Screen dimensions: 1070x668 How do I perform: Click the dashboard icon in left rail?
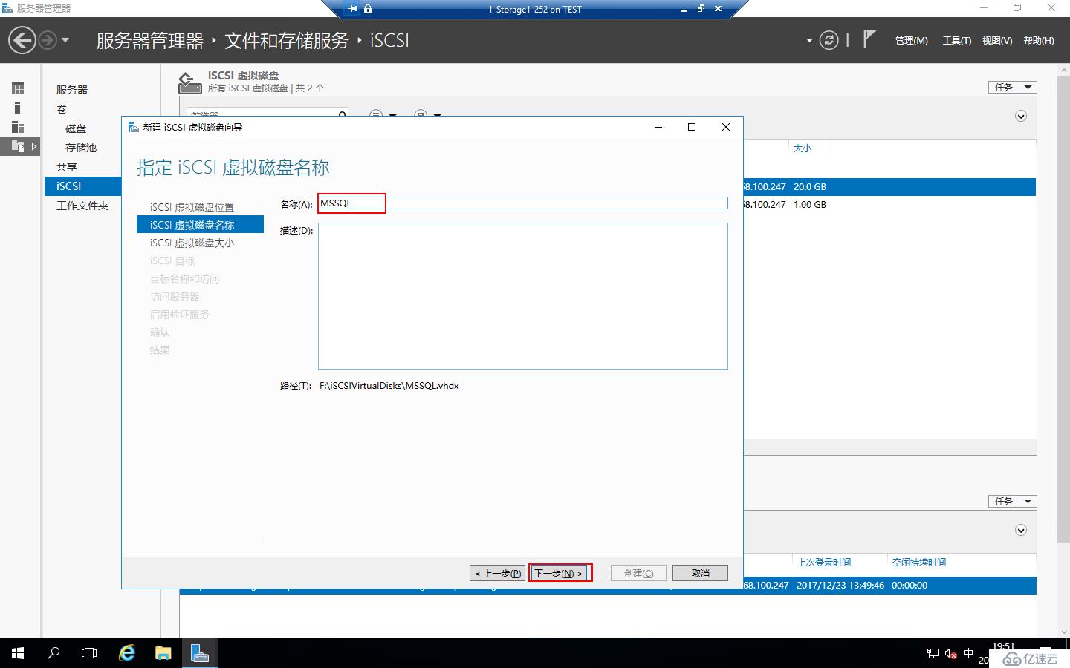[x=18, y=88]
